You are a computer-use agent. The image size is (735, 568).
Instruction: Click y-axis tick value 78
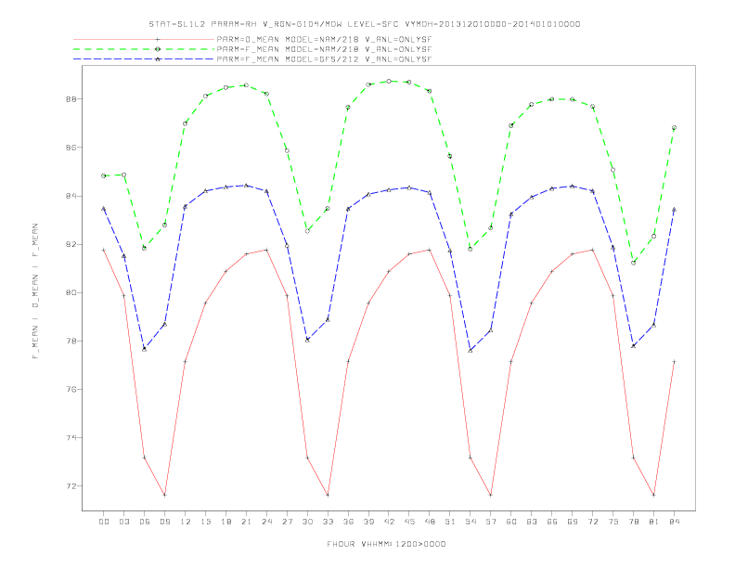71,342
